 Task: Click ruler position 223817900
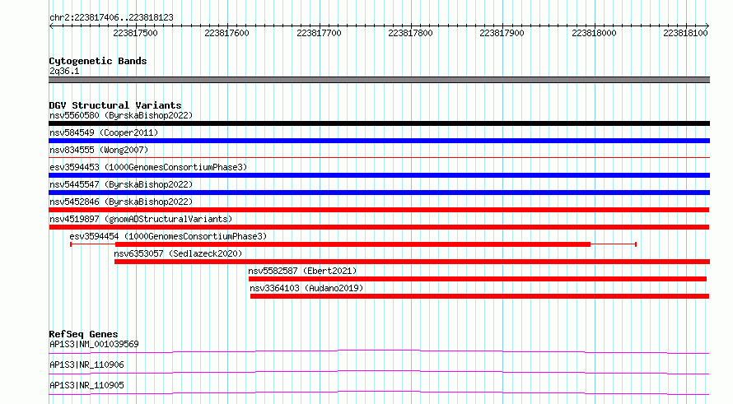(502, 33)
